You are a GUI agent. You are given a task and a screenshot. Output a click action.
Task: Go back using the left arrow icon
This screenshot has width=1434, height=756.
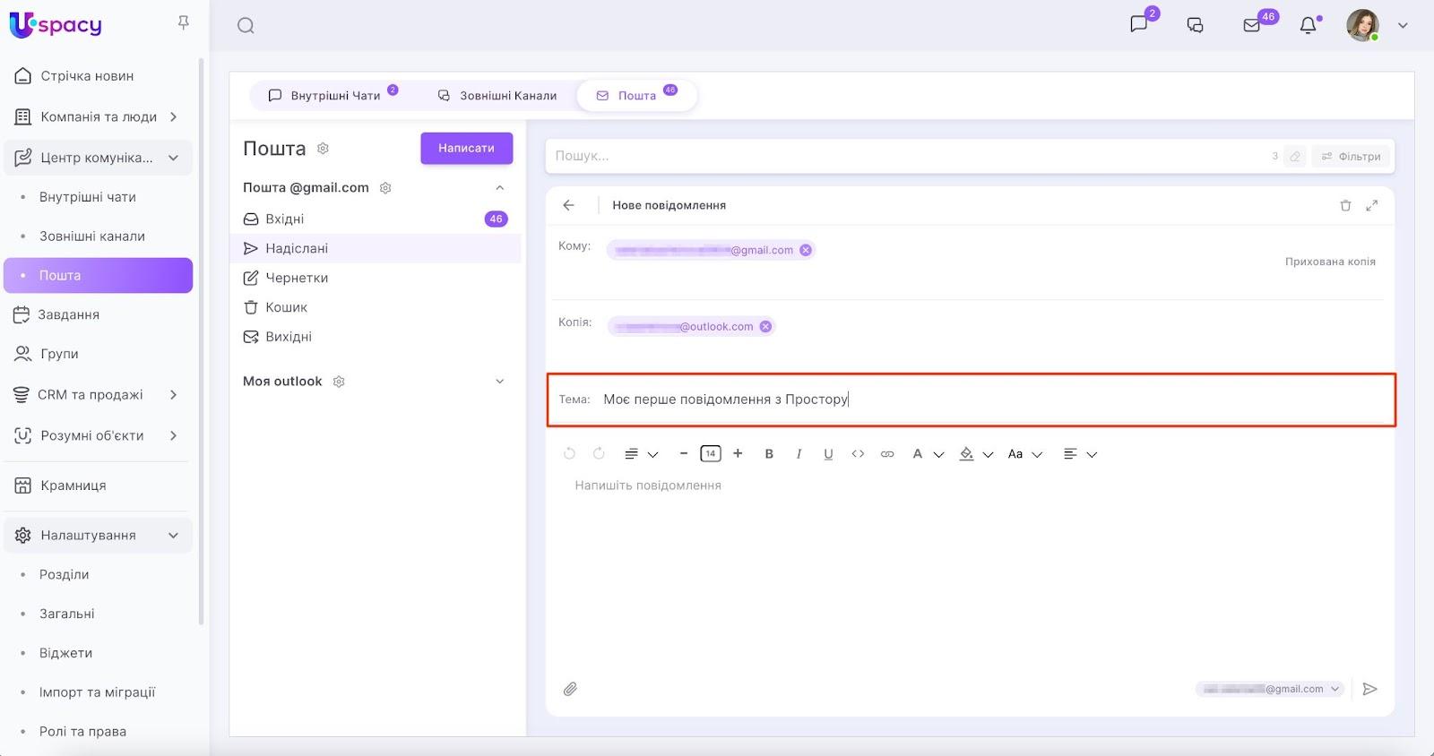click(568, 205)
